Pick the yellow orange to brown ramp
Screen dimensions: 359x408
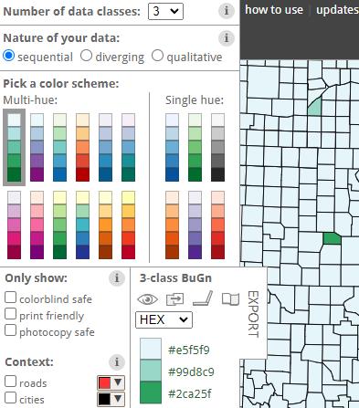pyautogui.click(x=105, y=225)
